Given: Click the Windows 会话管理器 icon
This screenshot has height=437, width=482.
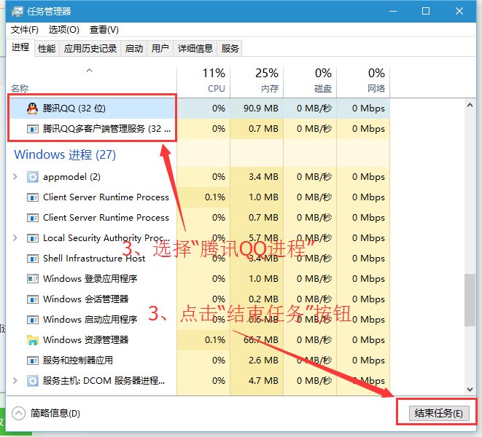Looking at the screenshot, I should 33,299.
